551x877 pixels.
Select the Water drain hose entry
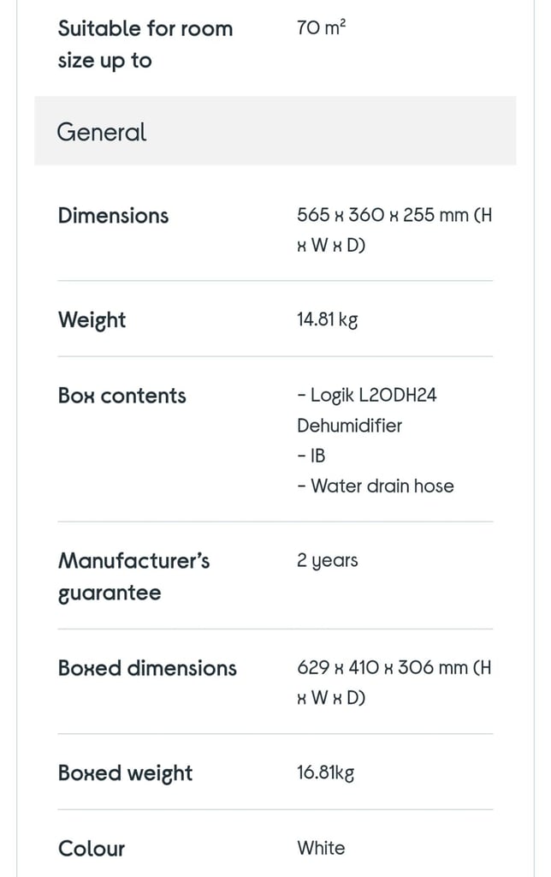(376, 486)
